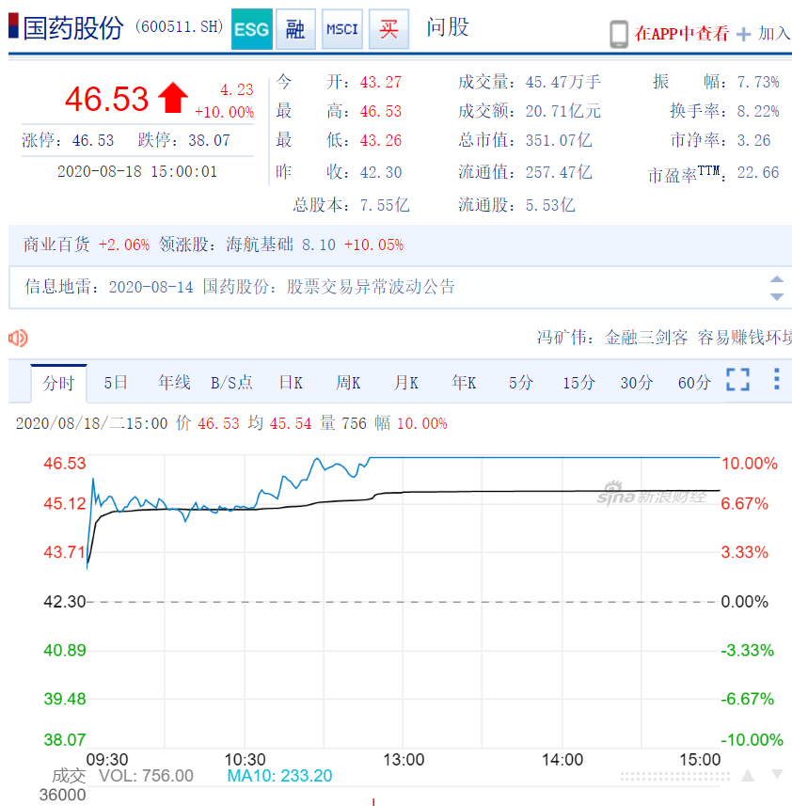Expand volume panel using up triangle

(748, 776)
